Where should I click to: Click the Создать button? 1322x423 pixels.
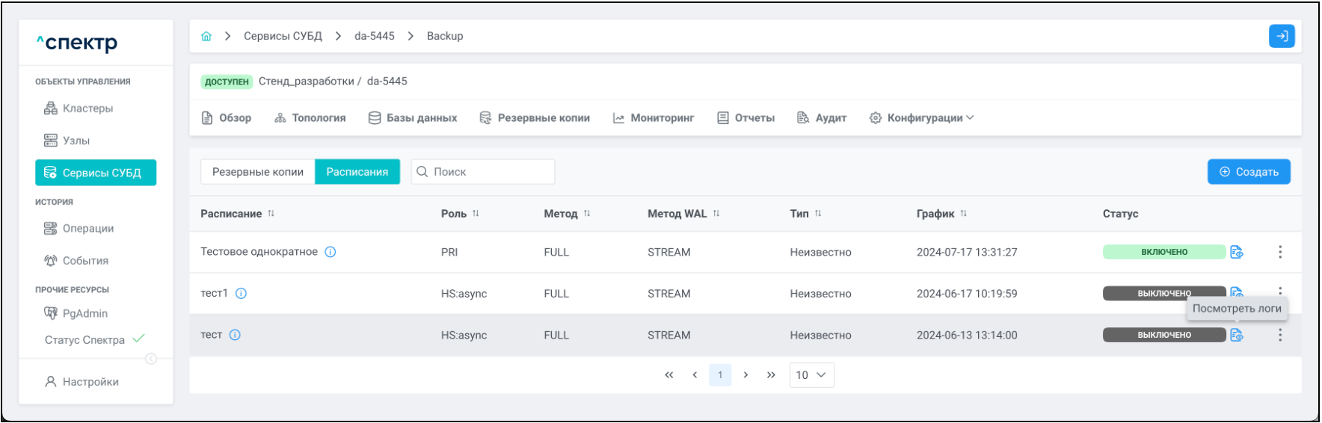point(1249,172)
